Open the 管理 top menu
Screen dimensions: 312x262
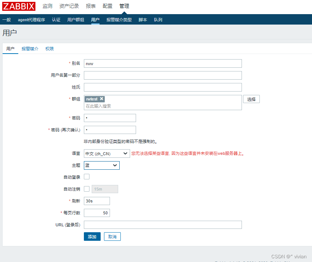click(124, 6)
